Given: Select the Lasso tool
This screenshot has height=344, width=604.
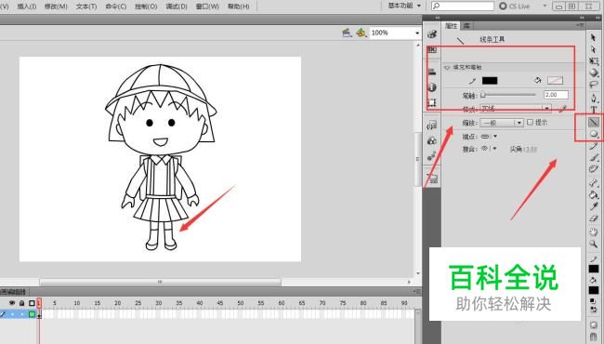Looking at the screenshot, I should click(x=593, y=85).
